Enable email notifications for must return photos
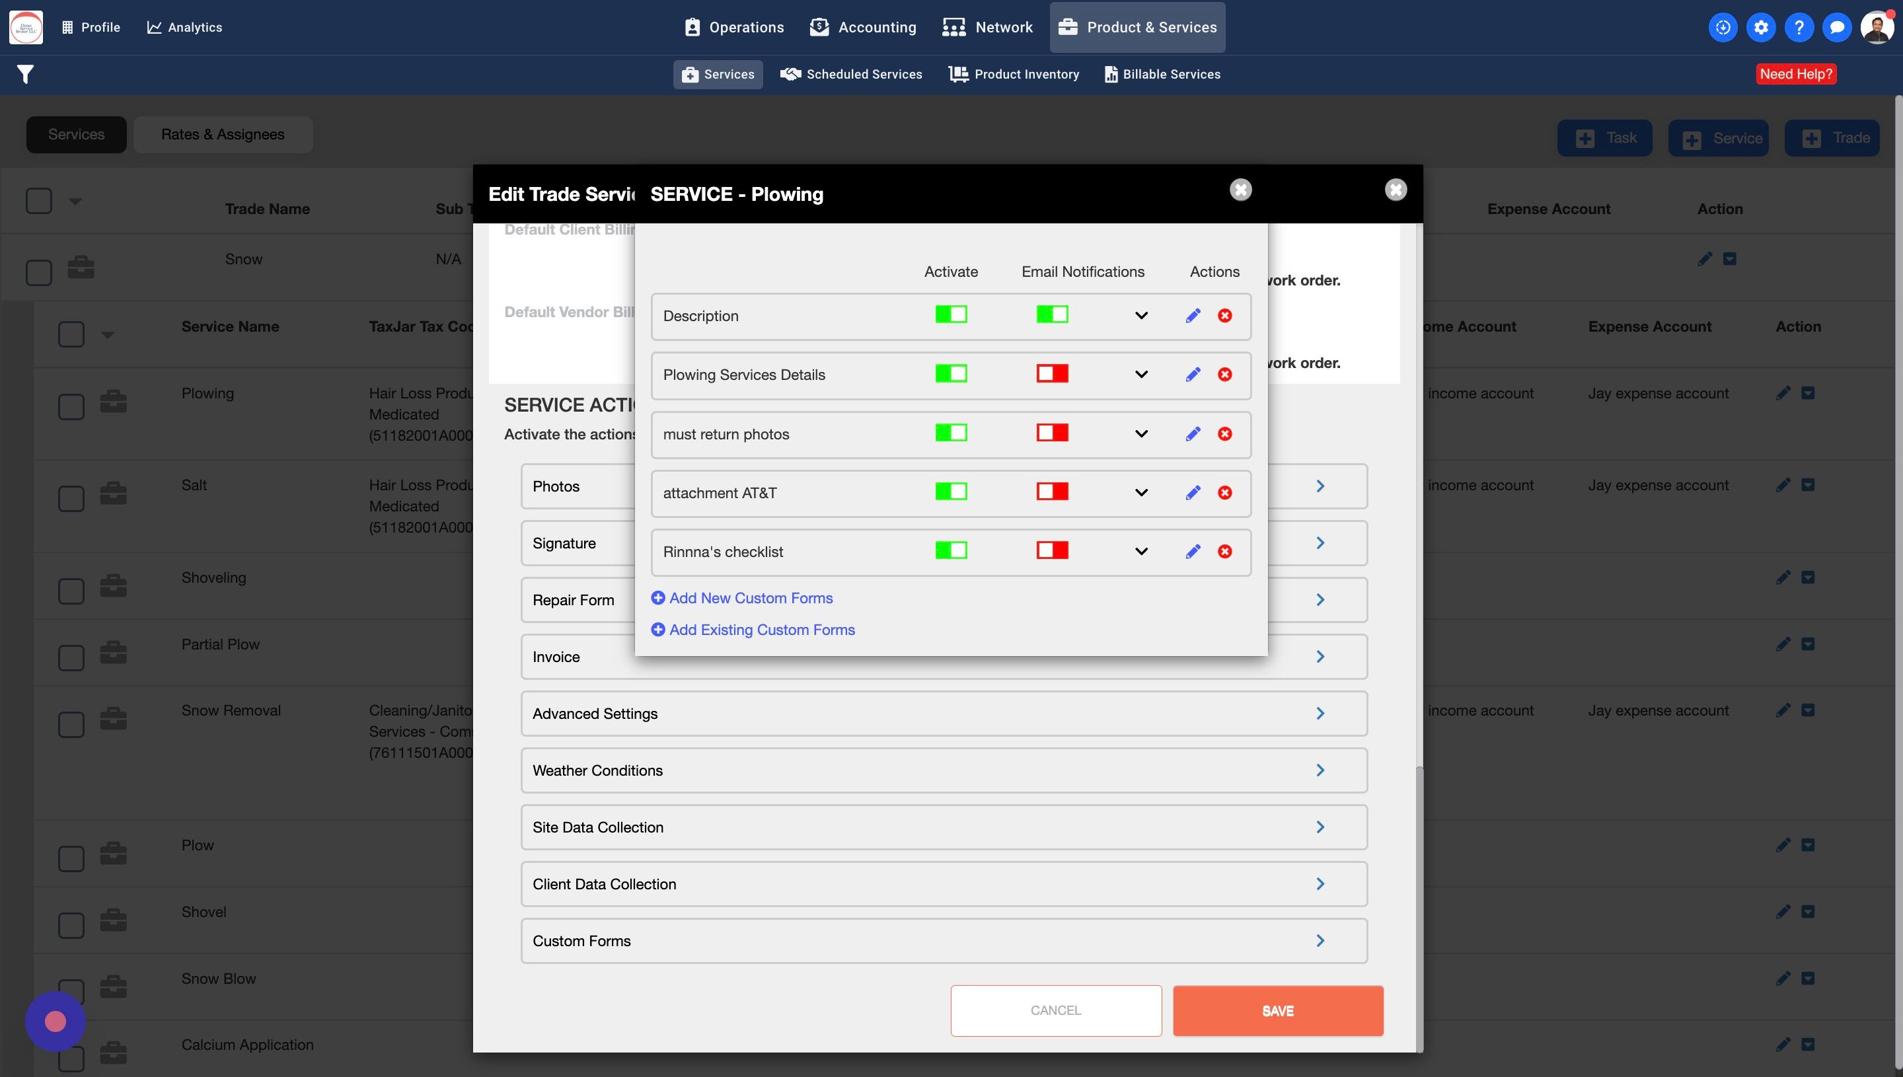1903x1077 pixels. coord(1052,433)
